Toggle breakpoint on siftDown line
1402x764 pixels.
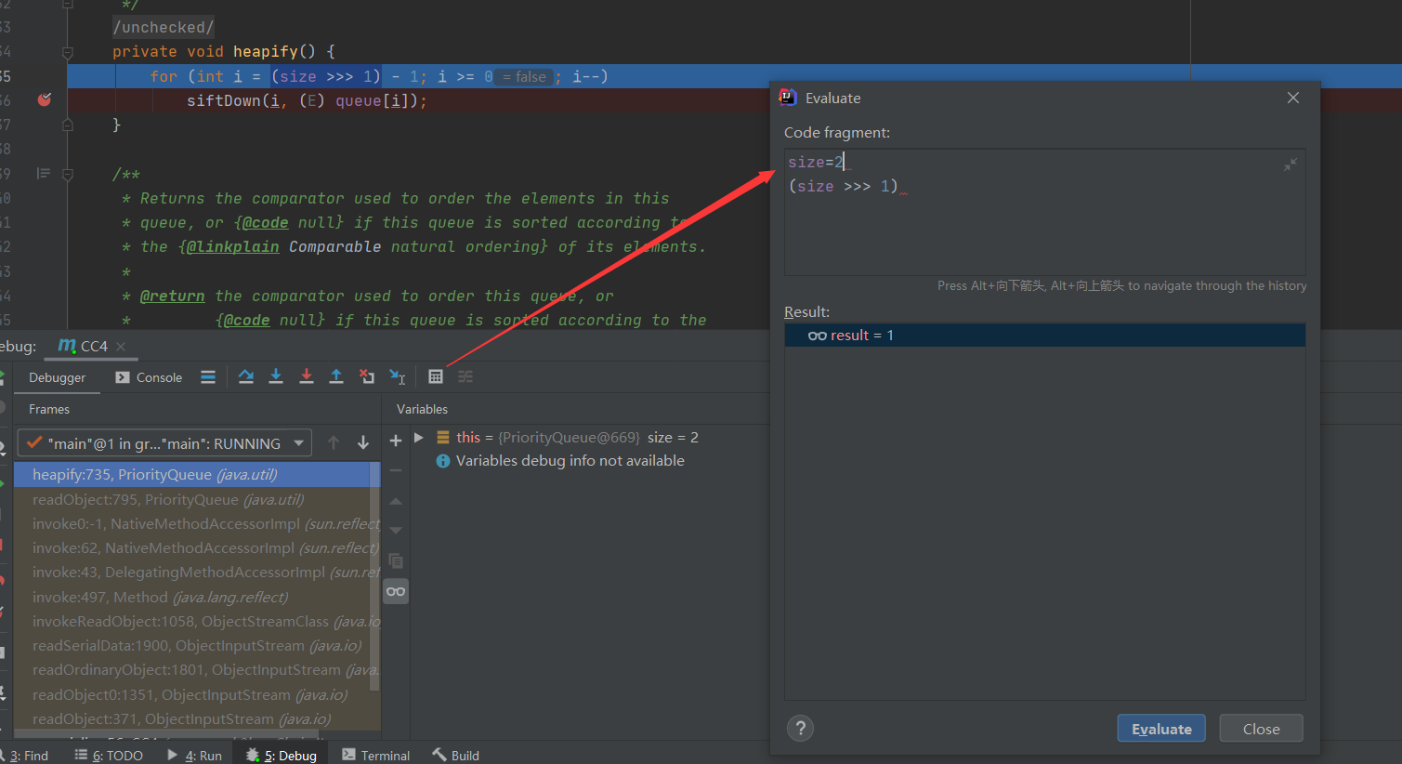pos(44,99)
